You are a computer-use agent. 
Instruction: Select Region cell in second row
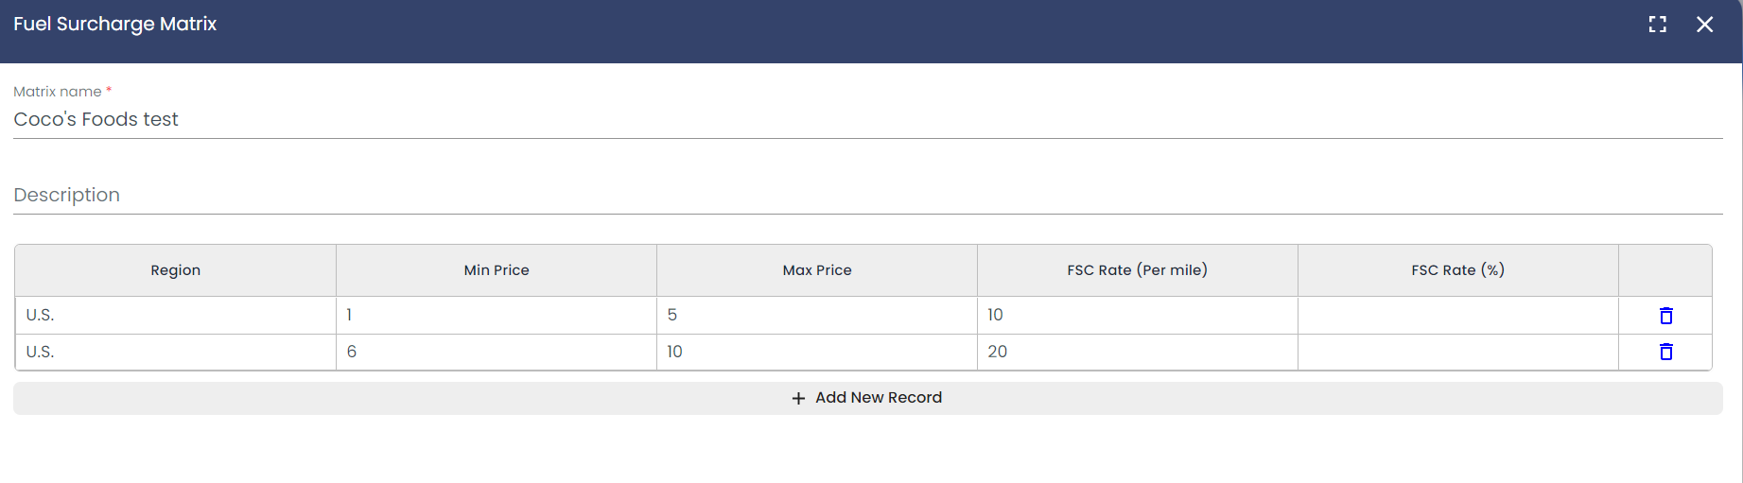(x=175, y=352)
